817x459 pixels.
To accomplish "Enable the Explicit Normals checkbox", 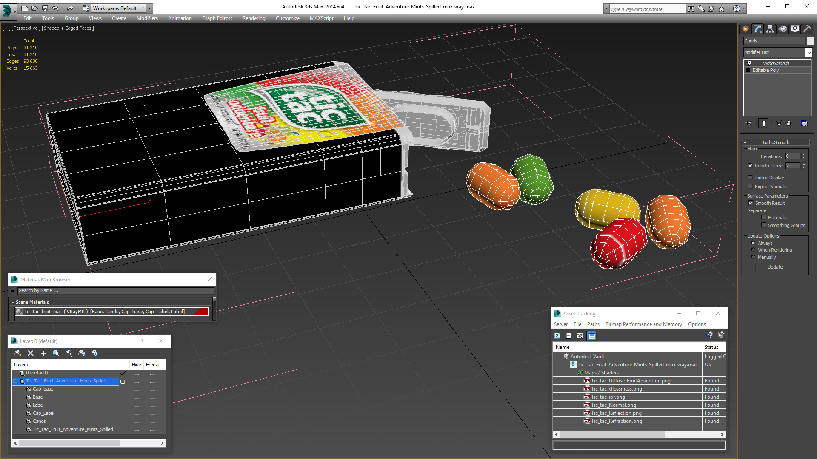I will [750, 187].
